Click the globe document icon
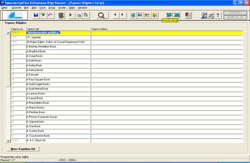Screen dimensions: 250x163 click(x=204, y=15)
